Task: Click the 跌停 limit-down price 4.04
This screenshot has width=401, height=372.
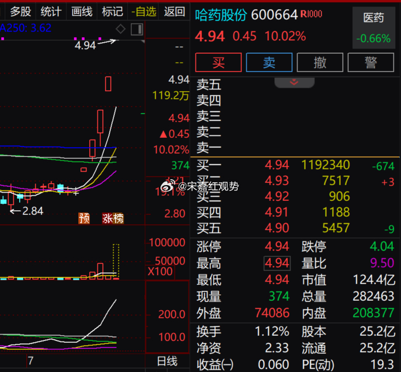Action: coord(382,246)
